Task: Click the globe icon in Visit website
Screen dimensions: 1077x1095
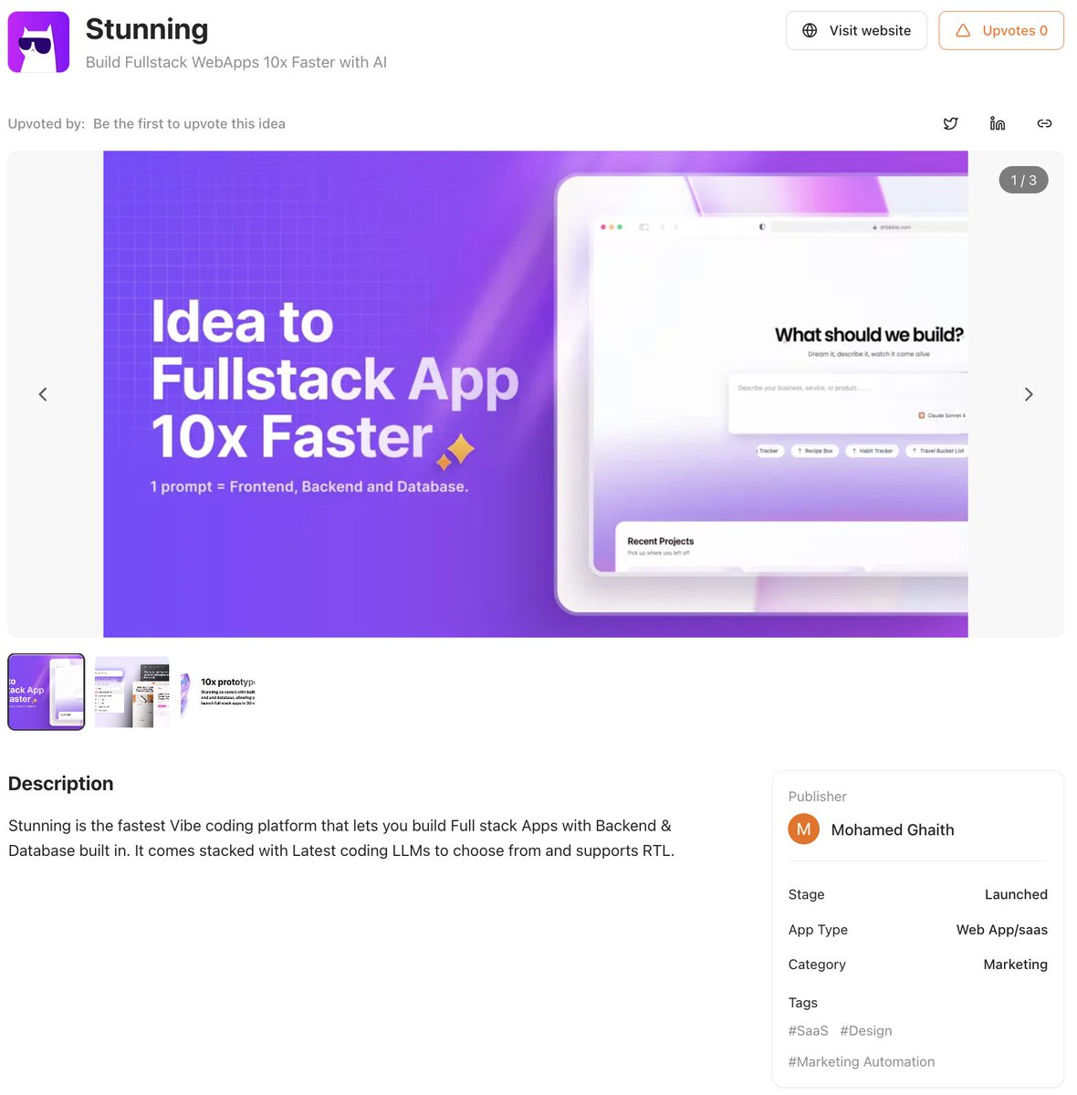Action: tap(810, 30)
